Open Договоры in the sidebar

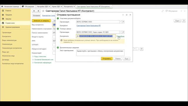6,60
